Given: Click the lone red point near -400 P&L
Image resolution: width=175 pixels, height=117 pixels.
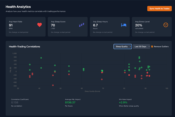Looking at the screenshot, I should point(102,79).
